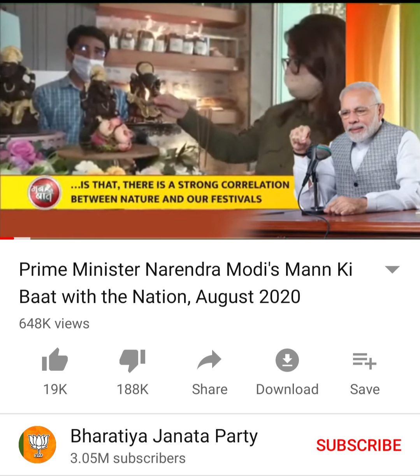Screen dimensions: 420x476
Task: Tap the Download text label
Action: tap(287, 389)
